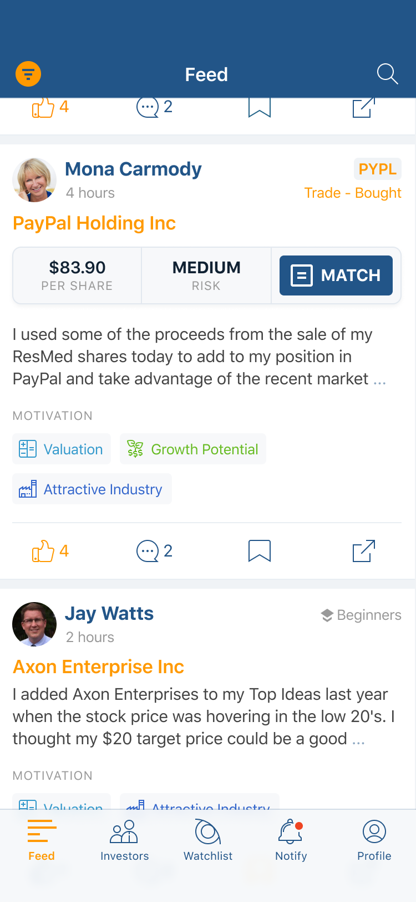
Task: Bookmark Mona Carmody's PayPal post
Action: (259, 551)
